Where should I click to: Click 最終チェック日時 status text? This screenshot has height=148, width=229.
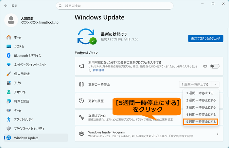pyautogui.click(x=119, y=39)
